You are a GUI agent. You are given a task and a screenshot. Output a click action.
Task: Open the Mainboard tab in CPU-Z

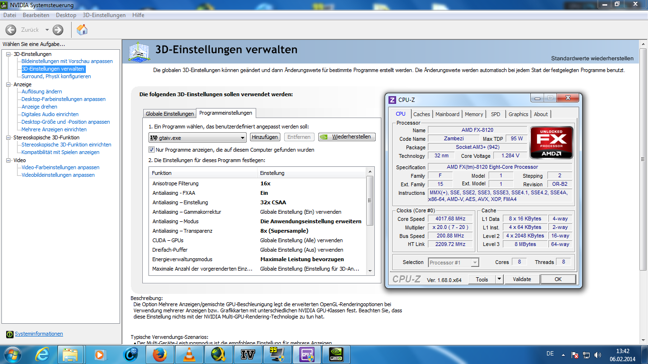[x=447, y=114]
